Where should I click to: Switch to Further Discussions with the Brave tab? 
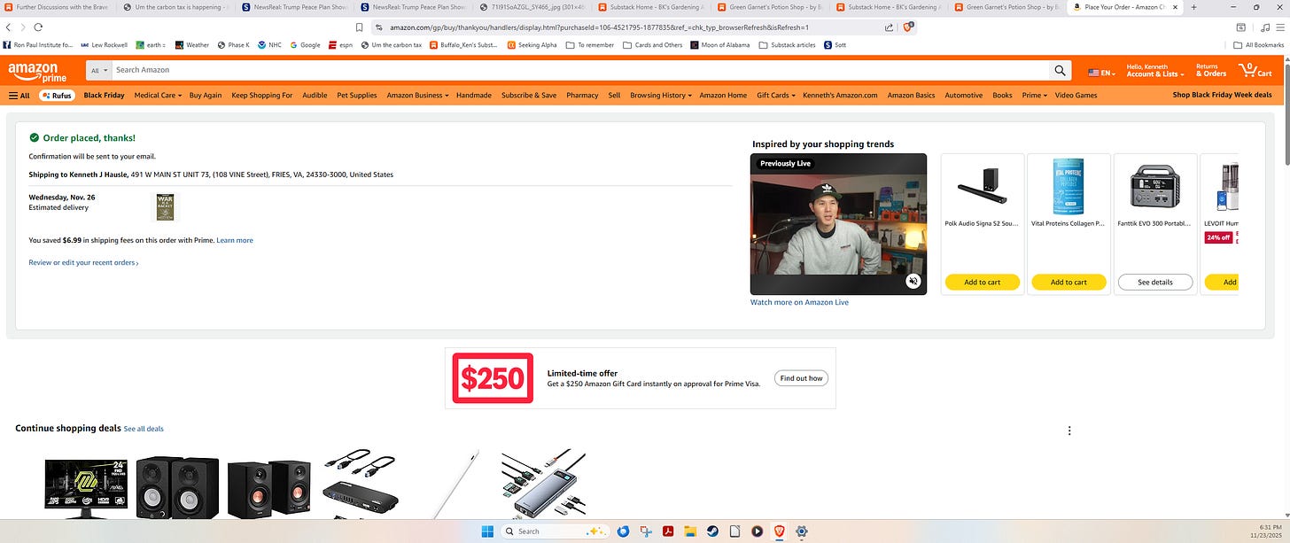tap(58, 6)
